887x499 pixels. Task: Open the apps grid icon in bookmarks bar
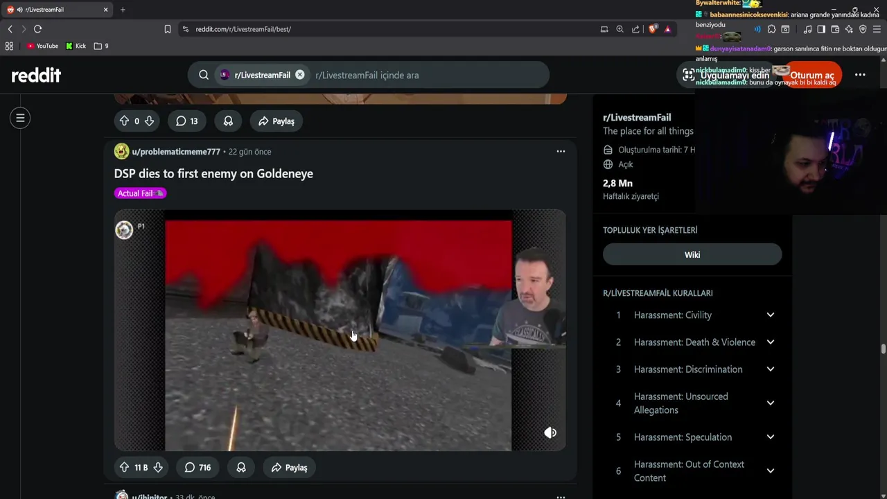click(9, 46)
